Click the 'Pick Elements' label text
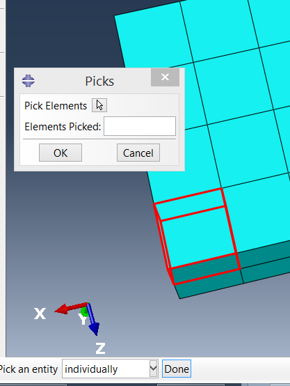290x386 pixels. [x=56, y=106]
